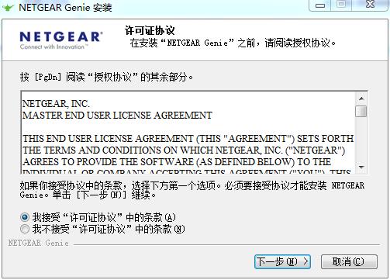Viewport: 390px width, 280px height.
Task: Click the 'THIS END USER LICENSE AGREEMENT' paragraph line
Action: [x=188, y=139]
